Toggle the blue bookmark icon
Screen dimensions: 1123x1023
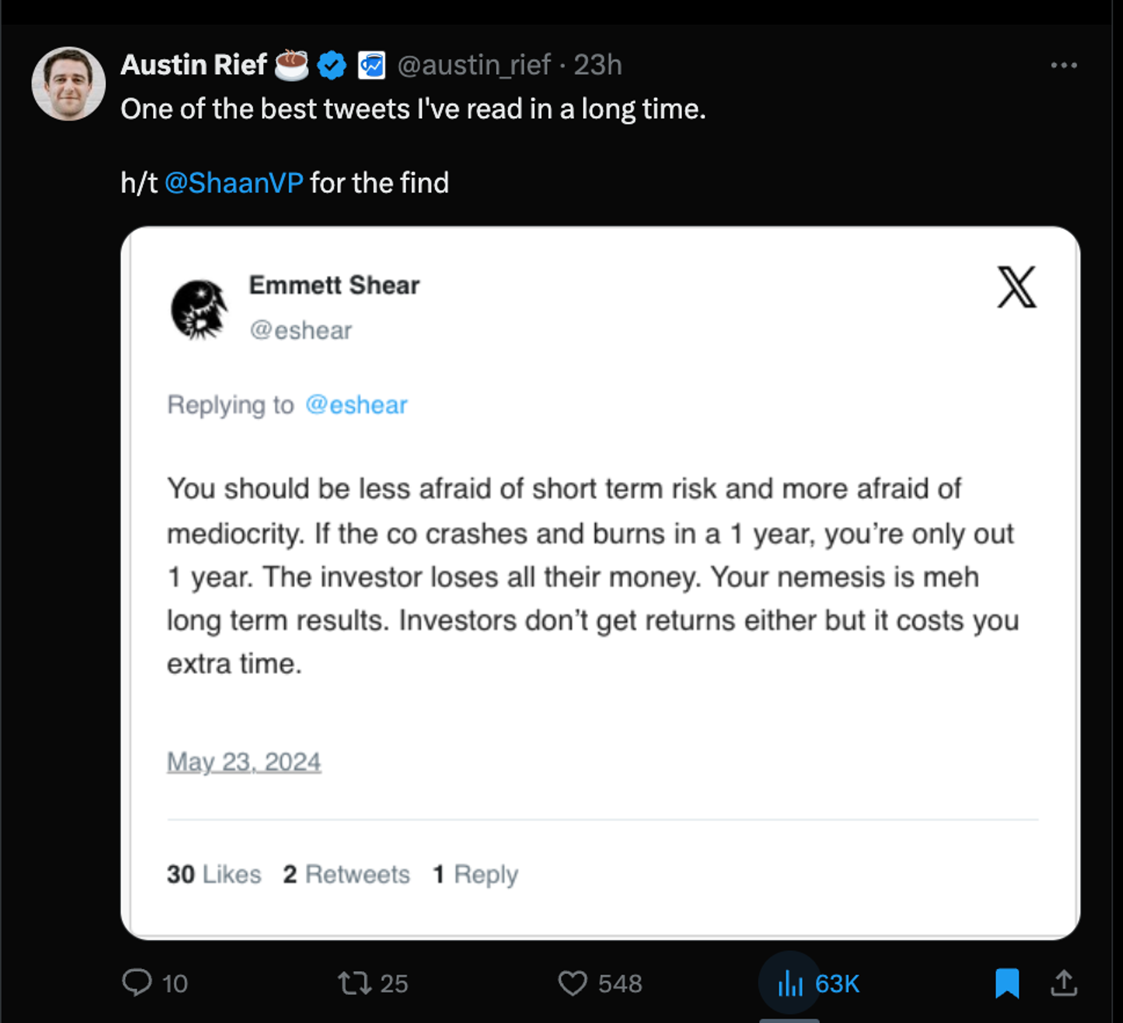click(x=1007, y=983)
